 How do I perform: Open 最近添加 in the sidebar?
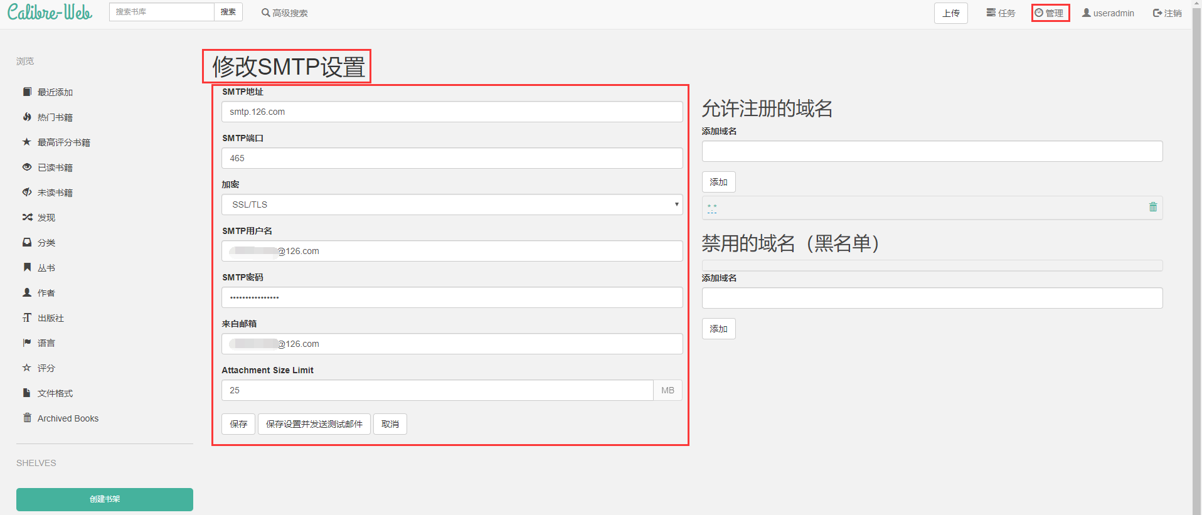[x=55, y=92]
